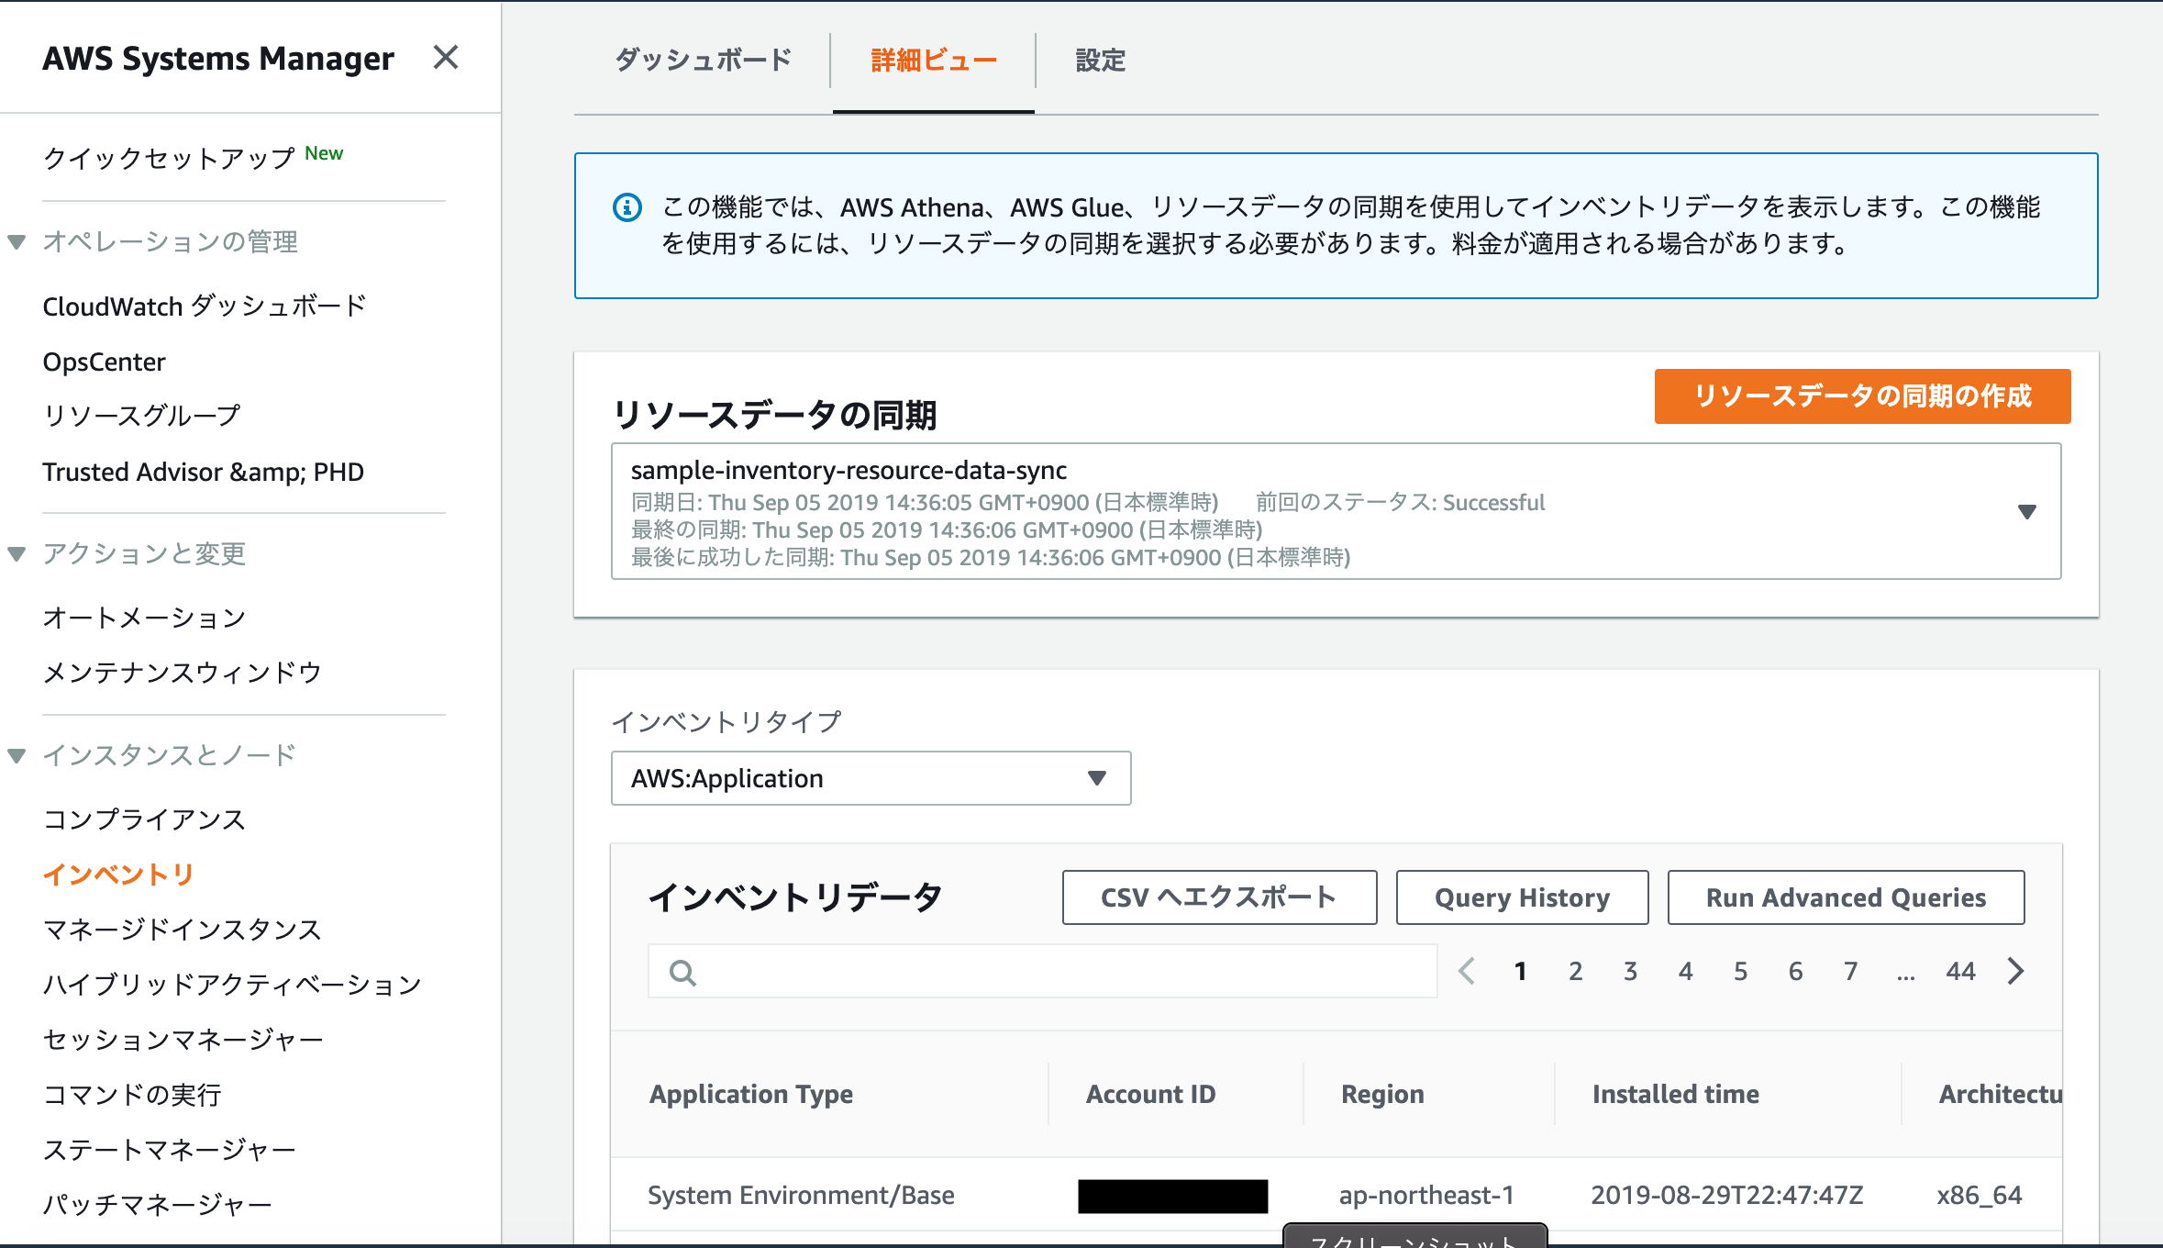This screenshot has width=2163, height=1248.
Task: Select the 詳細ビュー tab
Action: pyautogui.click(x=934, y=61)
